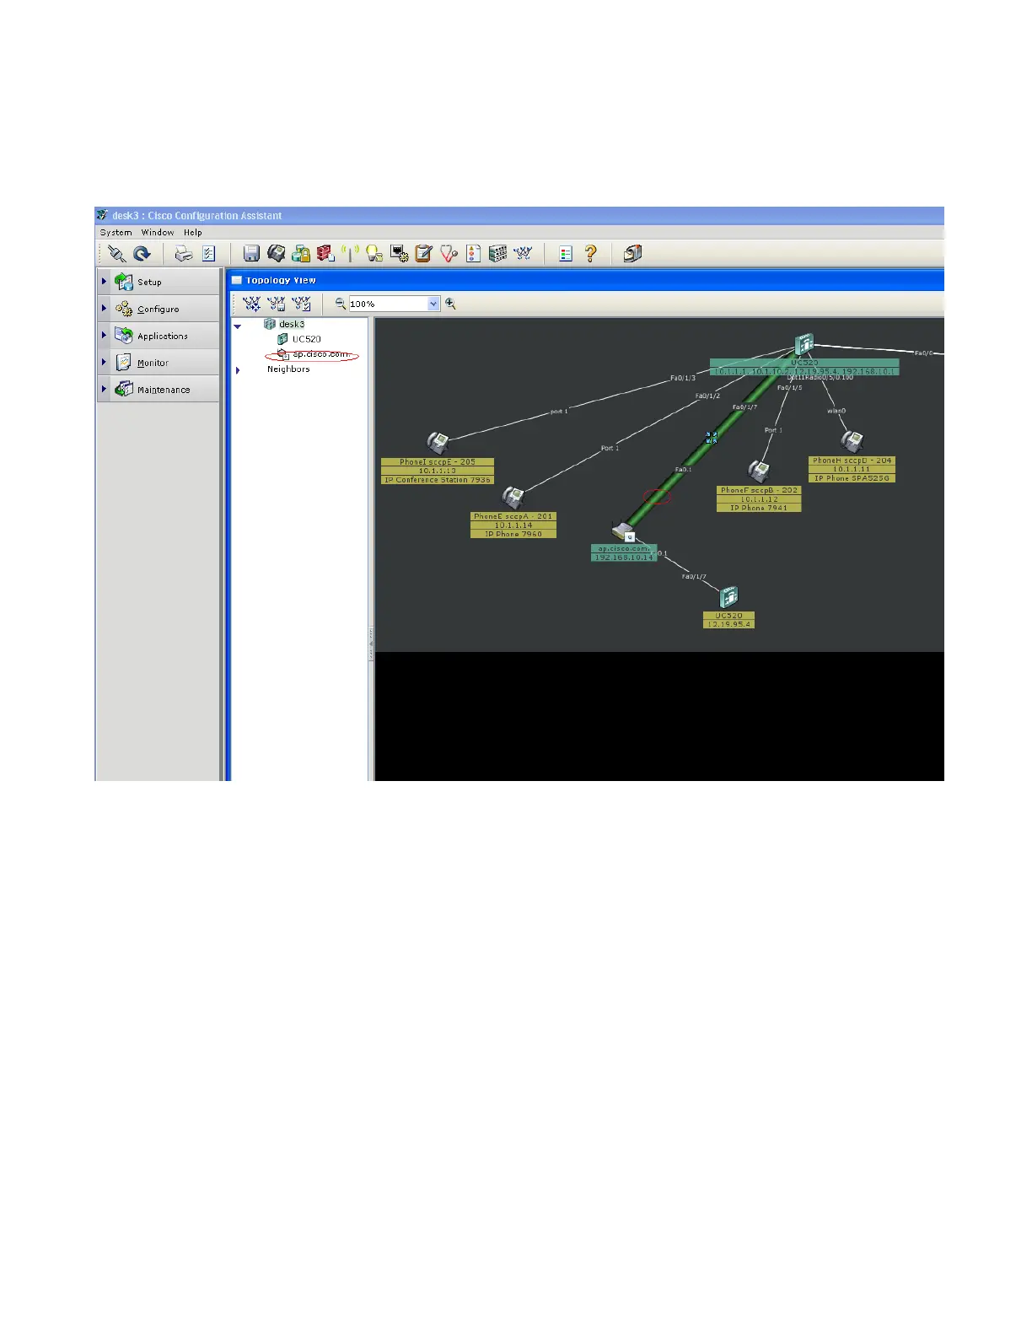Click the 'IP Phone 7960' label
Image resolution: width=1032 pixels, height=1336 pixels.
pyautogui.click(x=513, y=534)
